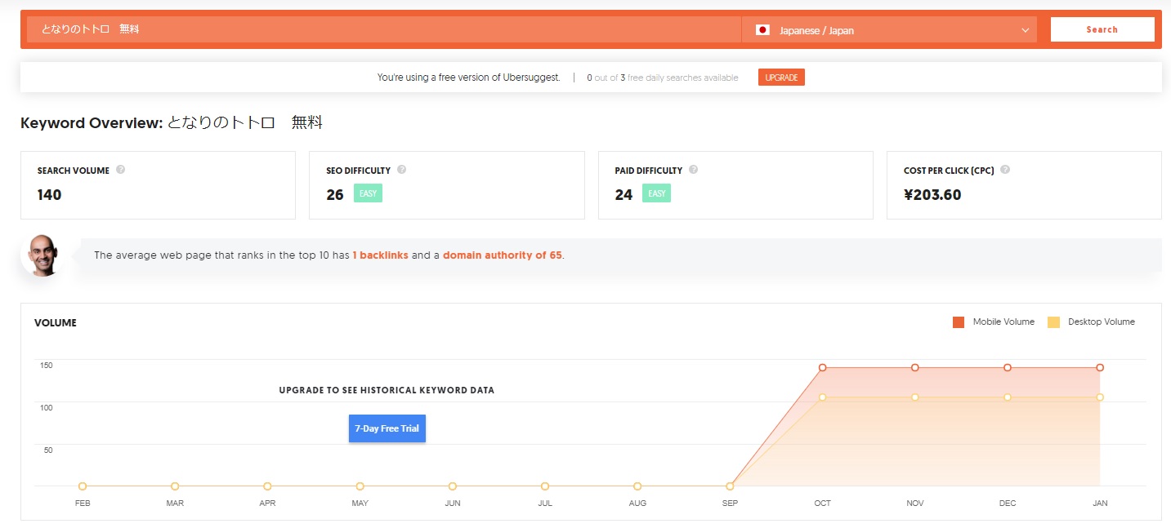Click the FEB data point on chart
The width and height of the screenshot is (1171, 528).
coord(83,486)
